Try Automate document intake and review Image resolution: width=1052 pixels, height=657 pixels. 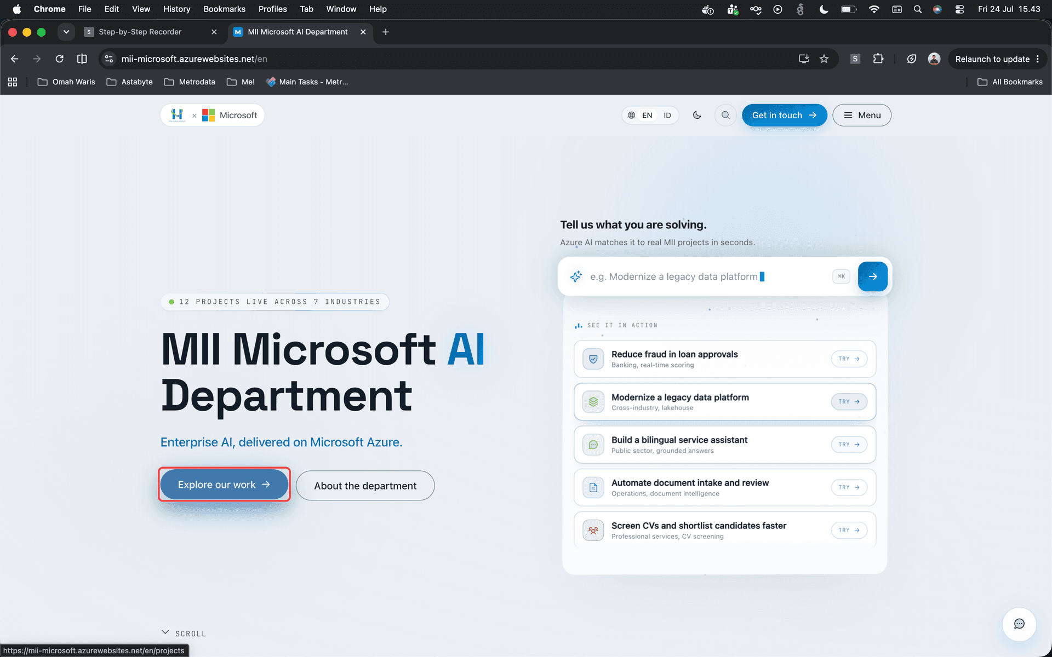tap(849, 487)
